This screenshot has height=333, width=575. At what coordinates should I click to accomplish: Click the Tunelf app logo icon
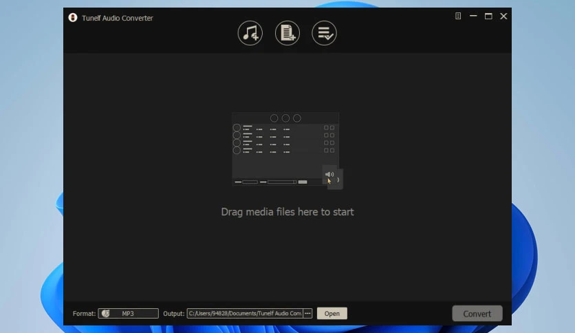click(73, 18)
